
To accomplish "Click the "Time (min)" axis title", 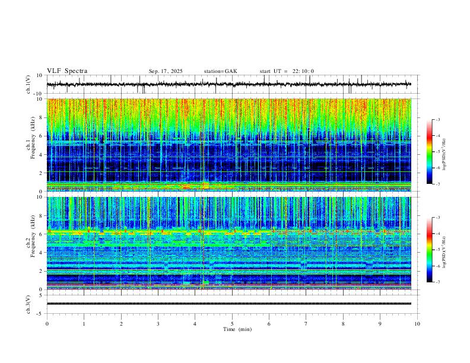I will (237, 329).
